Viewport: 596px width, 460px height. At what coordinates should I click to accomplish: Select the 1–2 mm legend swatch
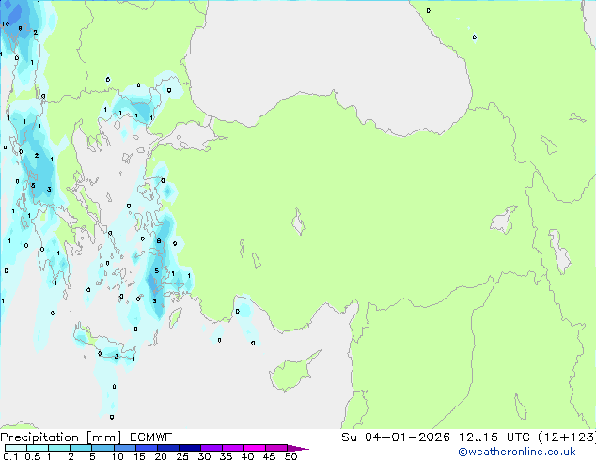59,448
